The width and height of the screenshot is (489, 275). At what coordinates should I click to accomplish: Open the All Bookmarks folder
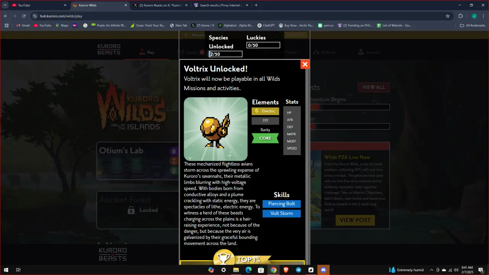click(473, 26)
